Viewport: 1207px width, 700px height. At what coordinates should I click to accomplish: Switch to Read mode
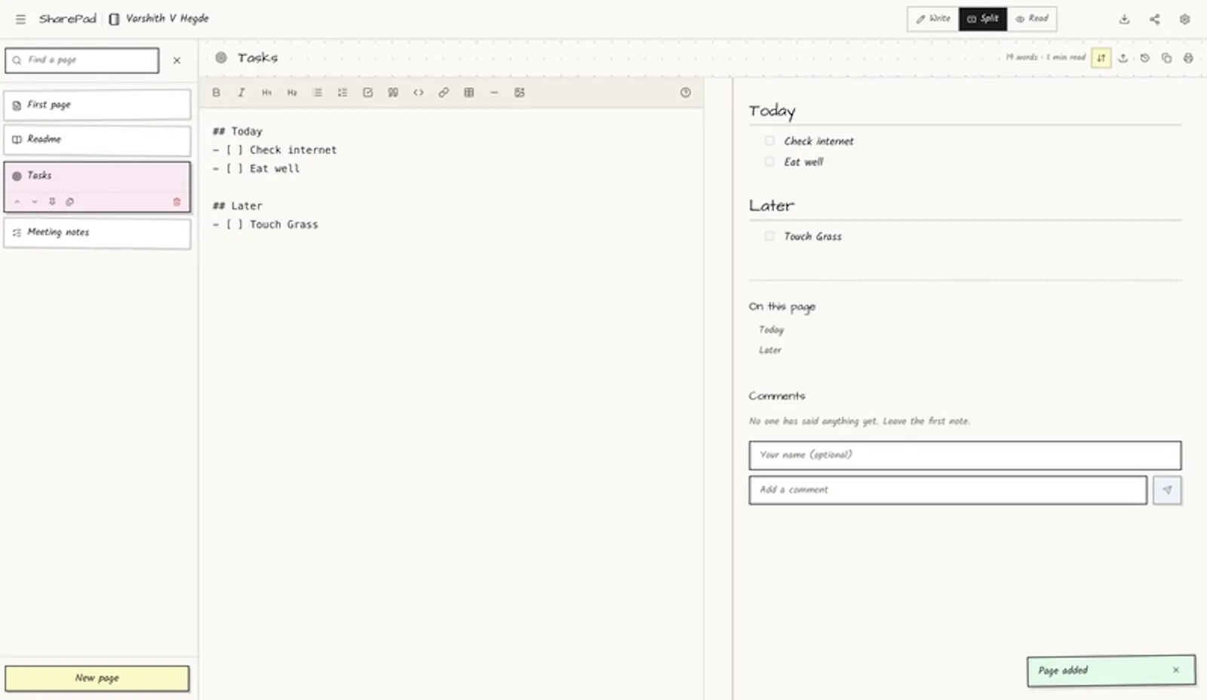pos(1031,19)
